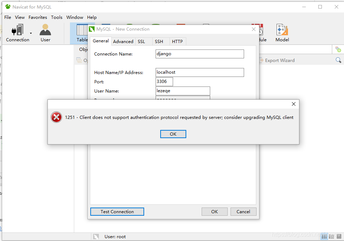
Task: Open the User management tool
Action: (45, 30)
